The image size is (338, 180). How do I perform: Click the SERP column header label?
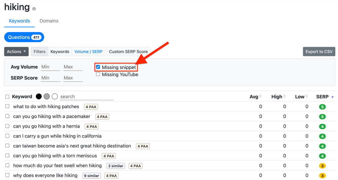pos(322,97)
